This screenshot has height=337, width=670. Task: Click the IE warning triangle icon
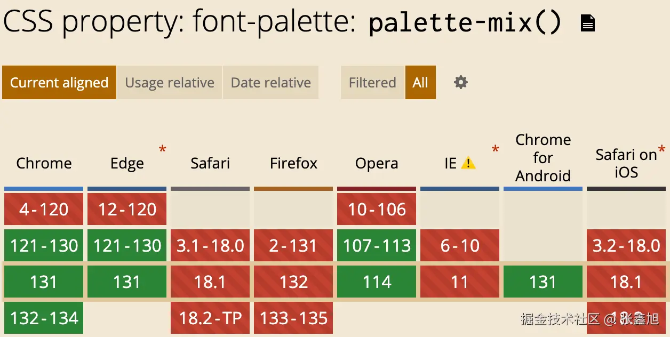pos(468,163)
